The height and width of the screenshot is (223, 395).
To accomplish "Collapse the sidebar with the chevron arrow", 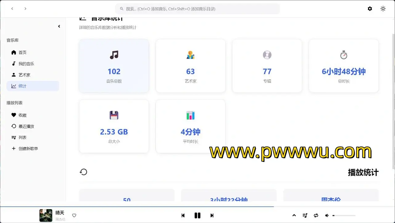I will click(x=59, y=26).
